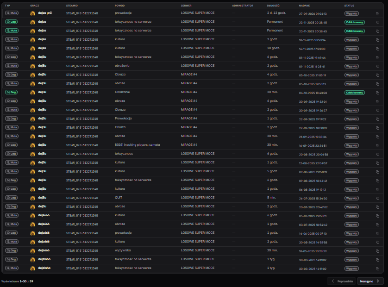
Task: Click the copy icon for the 04-10-2025 Obrażanie row
Action: tap(377, 93)
